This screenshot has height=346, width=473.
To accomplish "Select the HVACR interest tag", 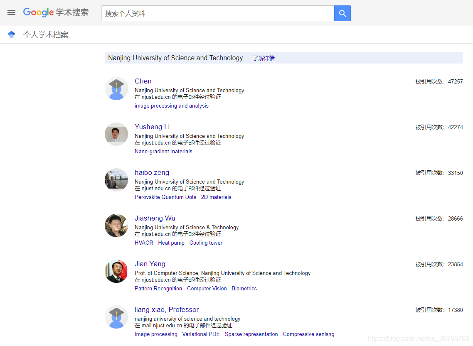I will [143, 243].
